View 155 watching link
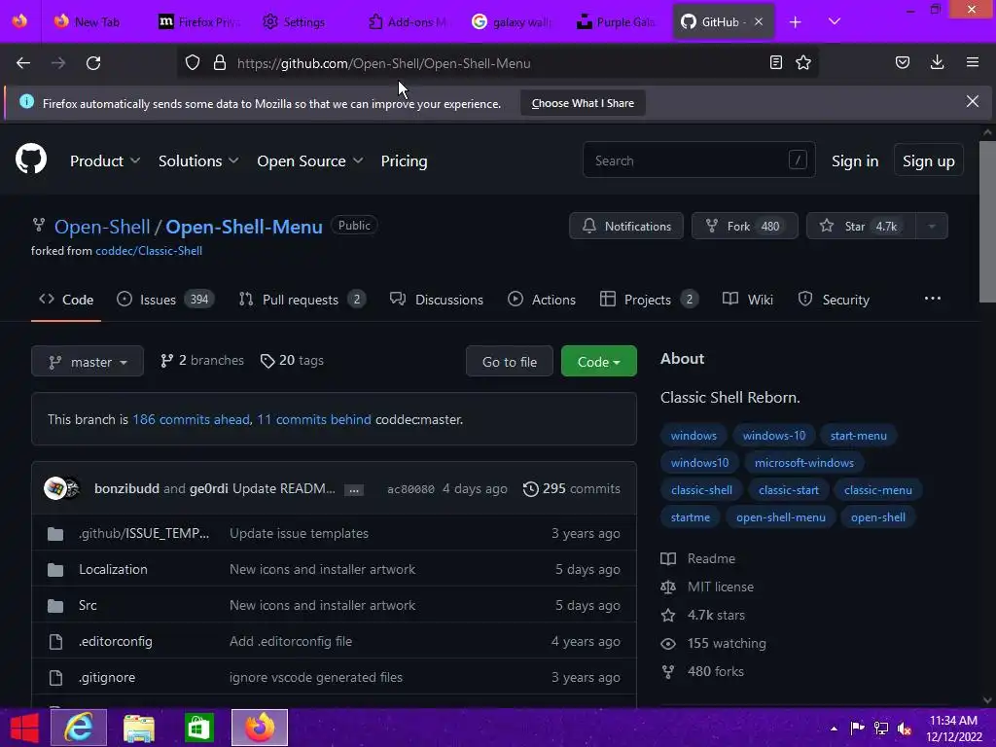Image resolution: width=996 pixels, height=747 pixels. [x=713, y=644]
